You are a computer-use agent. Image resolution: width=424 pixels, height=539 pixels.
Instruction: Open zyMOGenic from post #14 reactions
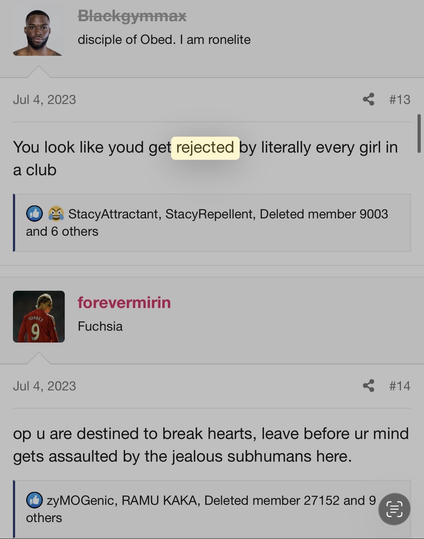point(81,500)
